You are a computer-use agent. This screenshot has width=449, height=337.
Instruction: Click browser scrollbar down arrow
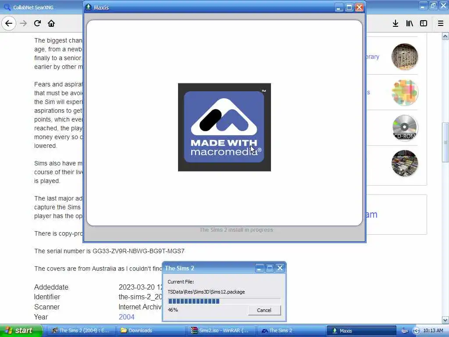pos(445,320)
